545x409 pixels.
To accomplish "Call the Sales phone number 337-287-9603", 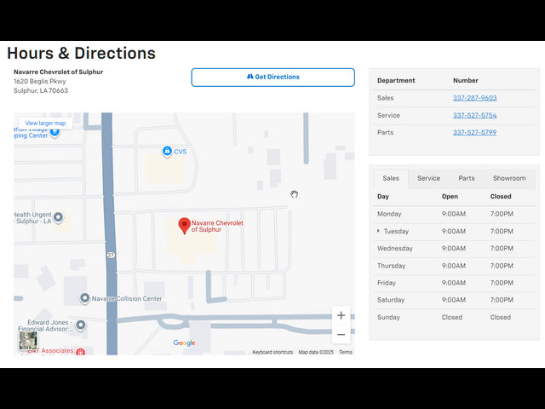I will click(474, 98).
